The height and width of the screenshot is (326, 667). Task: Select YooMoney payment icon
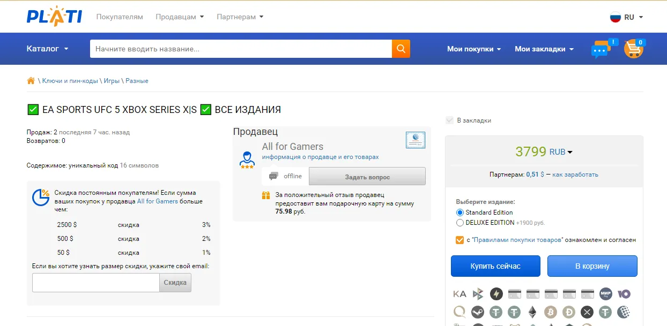[x=624, y=294]
